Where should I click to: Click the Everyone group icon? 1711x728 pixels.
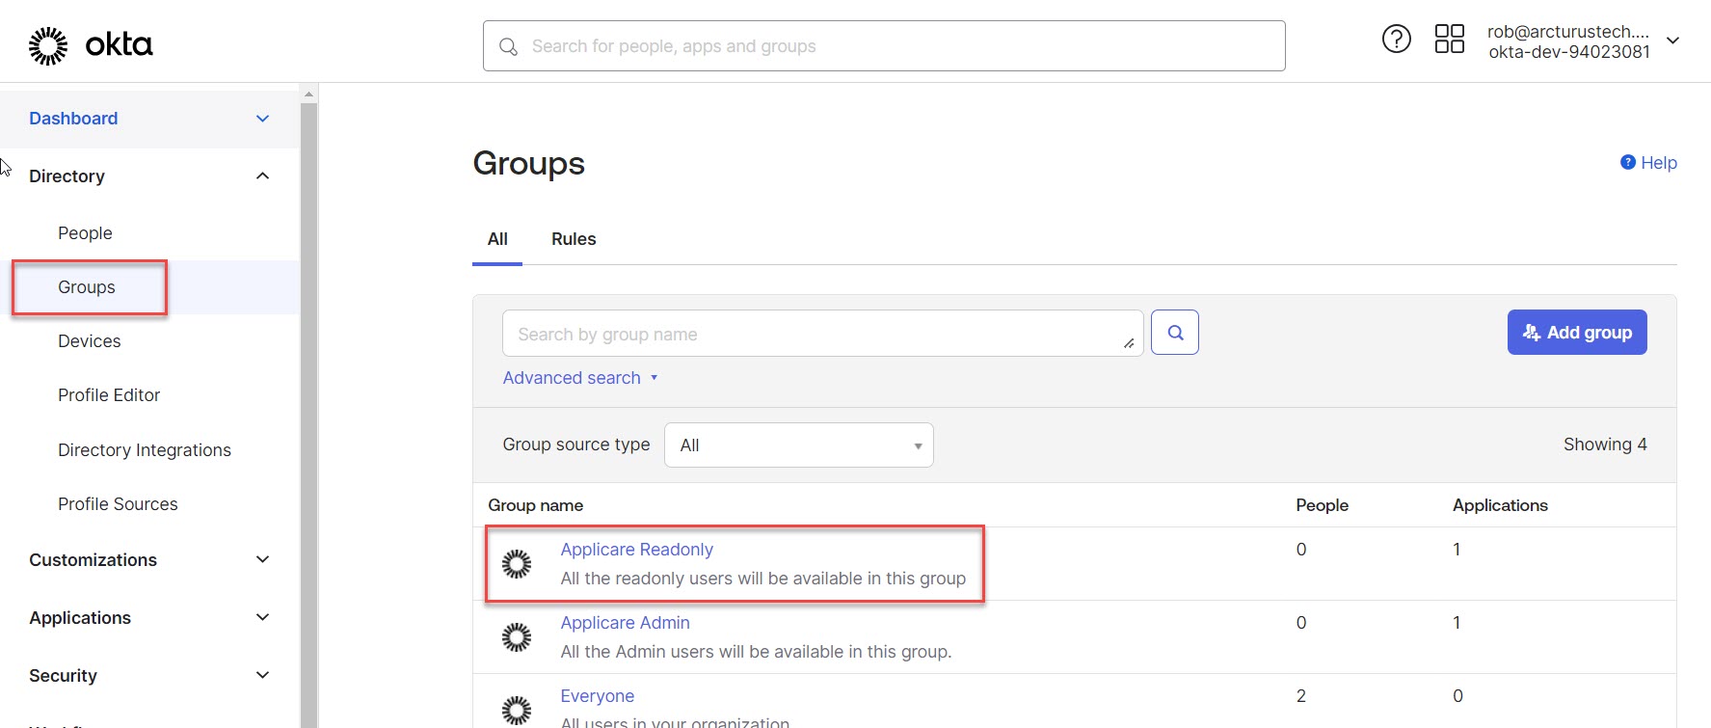[x=517, y=710]
